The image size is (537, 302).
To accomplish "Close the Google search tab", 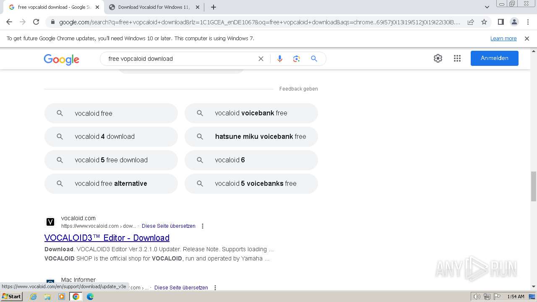I will (97, 7).
